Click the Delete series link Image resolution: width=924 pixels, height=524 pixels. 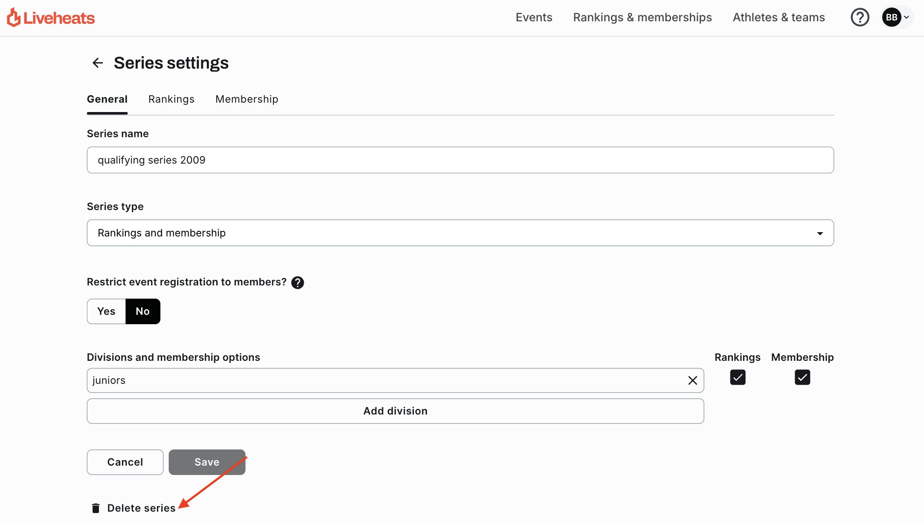point(141,508)
